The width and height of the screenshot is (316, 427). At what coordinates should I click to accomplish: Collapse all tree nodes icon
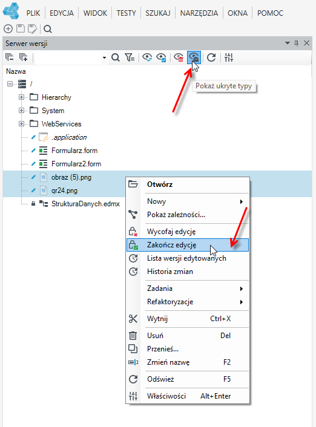coord(10,57)
